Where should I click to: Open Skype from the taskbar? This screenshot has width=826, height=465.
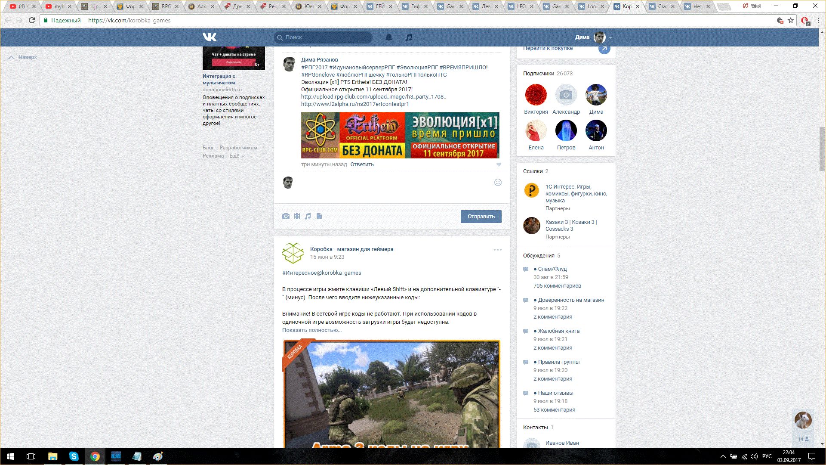tap(74, 456)
